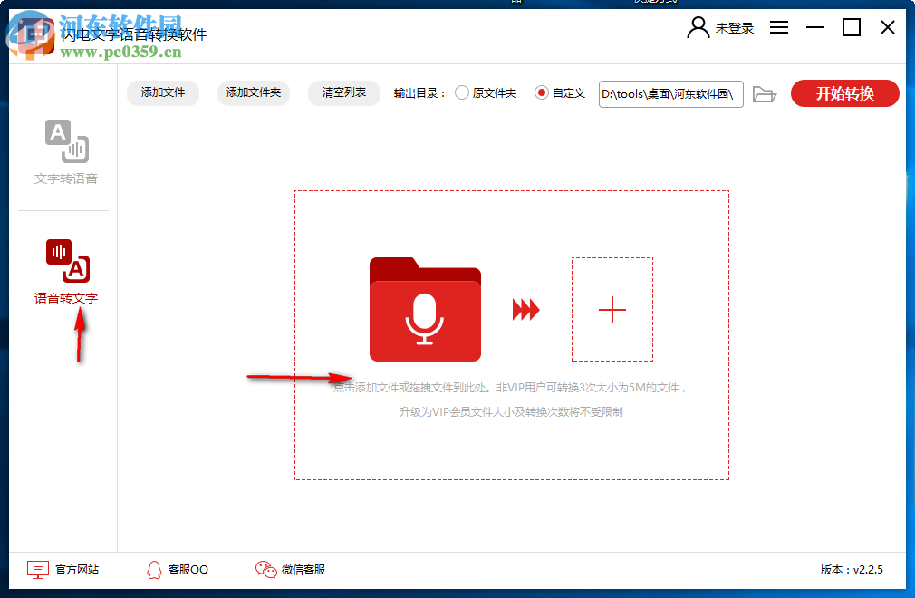915x598 pixels.
Task: Click the red arrow pointing at drop zone
Action: (x=299, y=376)
